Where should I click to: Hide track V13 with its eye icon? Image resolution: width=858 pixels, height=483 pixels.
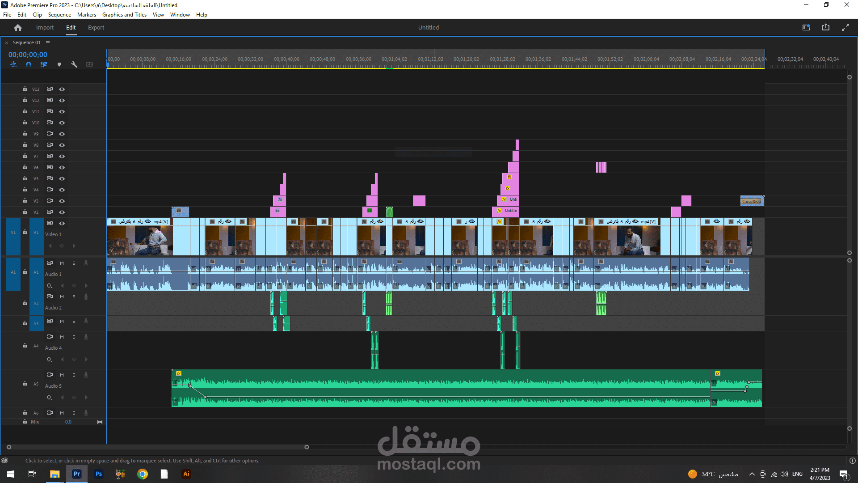point(62,89)
